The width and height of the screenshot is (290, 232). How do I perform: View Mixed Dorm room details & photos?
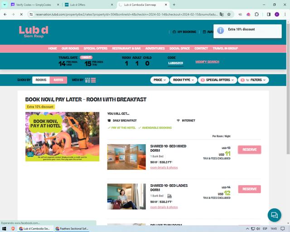pyautogui.click(x=164, y=168)
